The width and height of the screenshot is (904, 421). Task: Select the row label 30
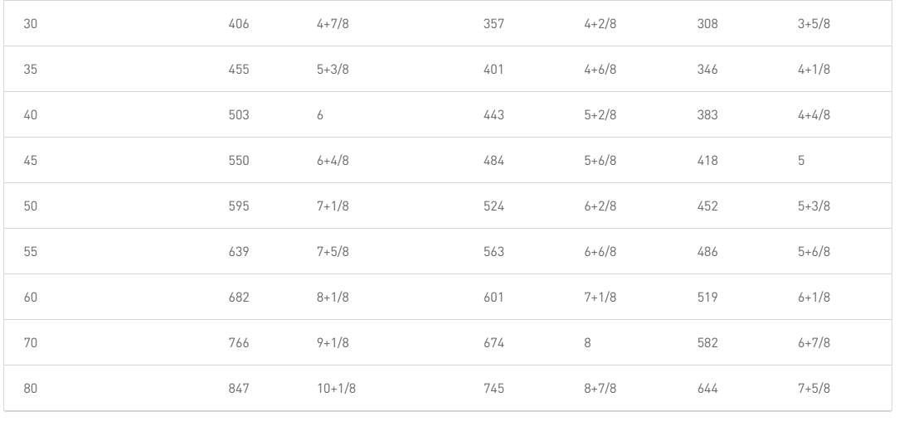pyautogui.click(x=30, y=24)
